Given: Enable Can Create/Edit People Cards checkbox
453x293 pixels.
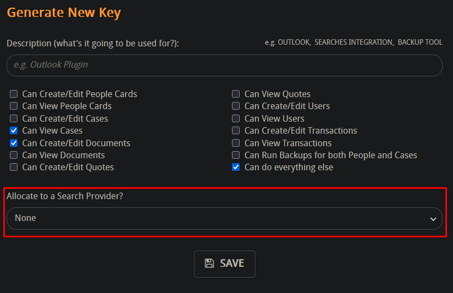Looking at the screenshot, I should [14, 94].
